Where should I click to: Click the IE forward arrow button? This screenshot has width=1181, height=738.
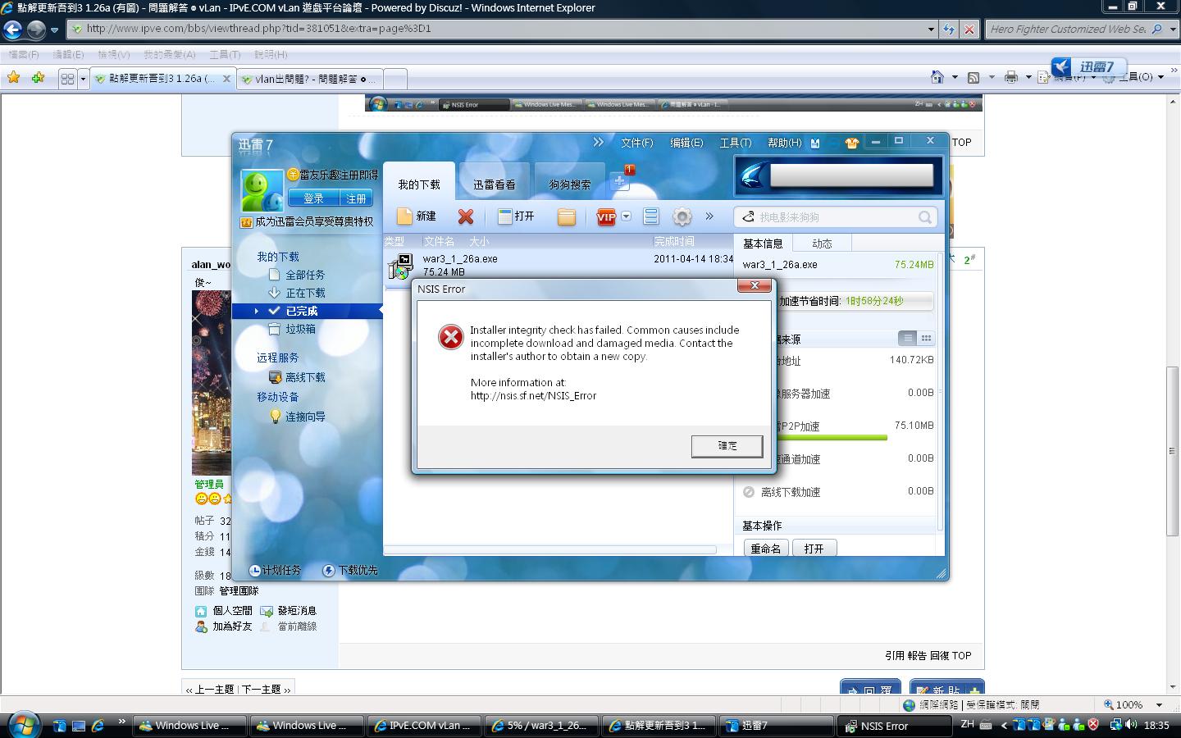tap(36, 30)
